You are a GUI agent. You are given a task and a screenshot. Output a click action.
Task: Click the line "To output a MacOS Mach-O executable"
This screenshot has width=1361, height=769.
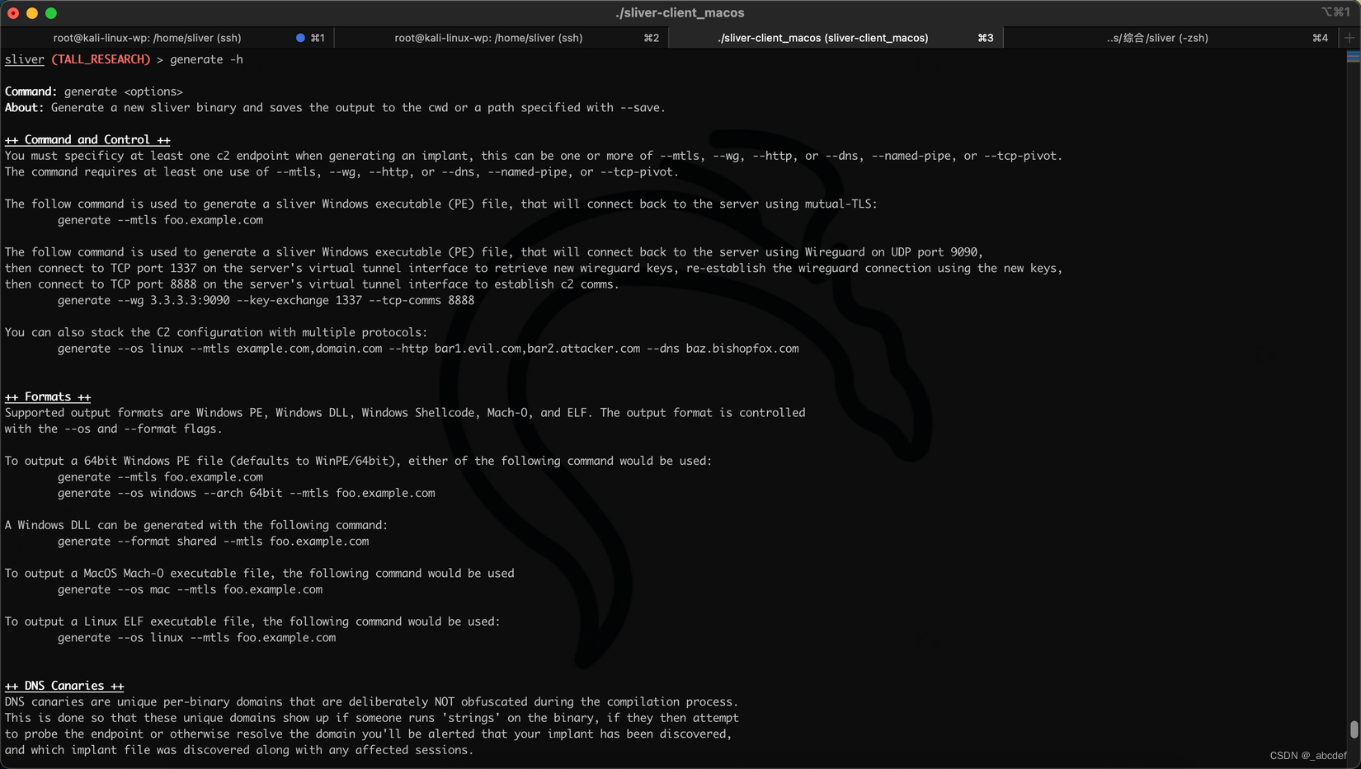pos(260,574)
